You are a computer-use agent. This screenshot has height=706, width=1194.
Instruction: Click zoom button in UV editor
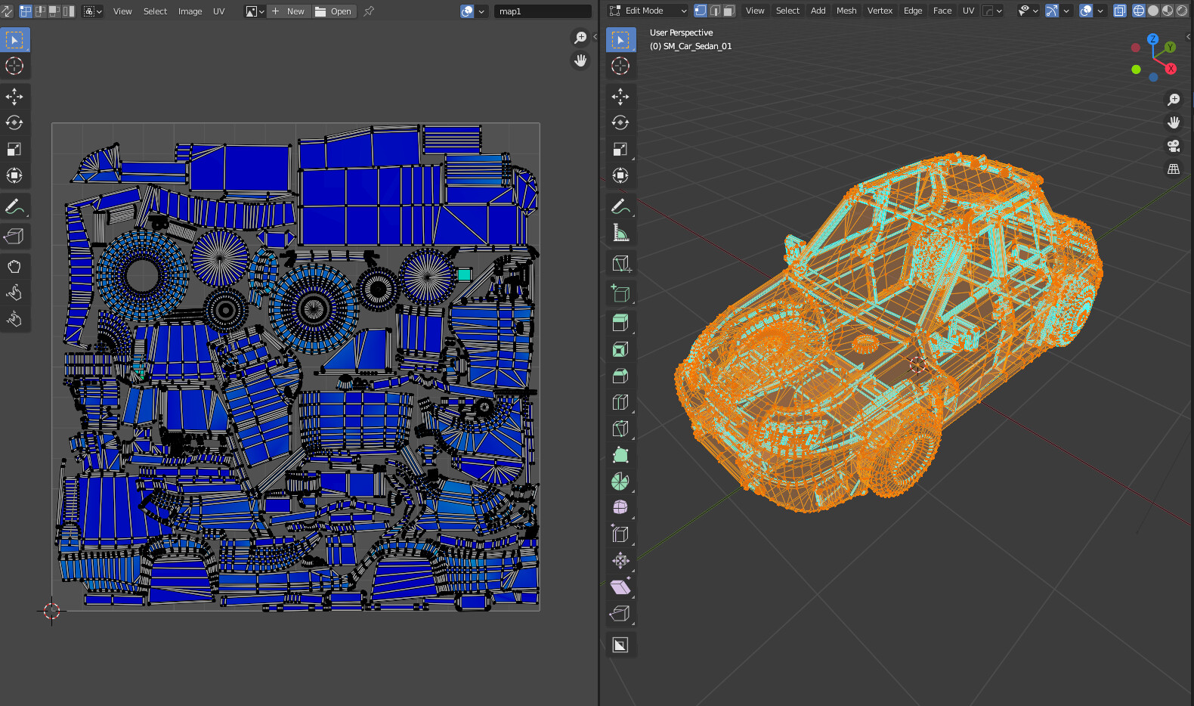pyautogui.click(x=580, y=38)
